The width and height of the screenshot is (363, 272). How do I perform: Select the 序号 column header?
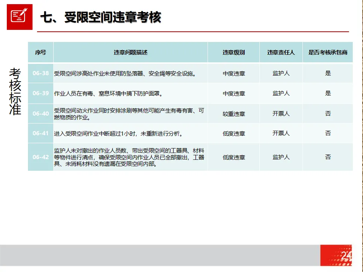pos(41,53)
